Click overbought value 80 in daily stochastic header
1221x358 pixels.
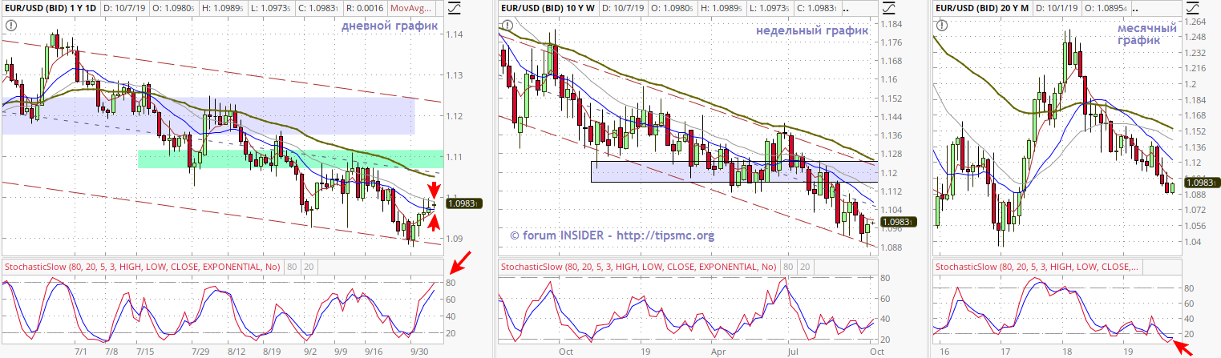point(291,266)
